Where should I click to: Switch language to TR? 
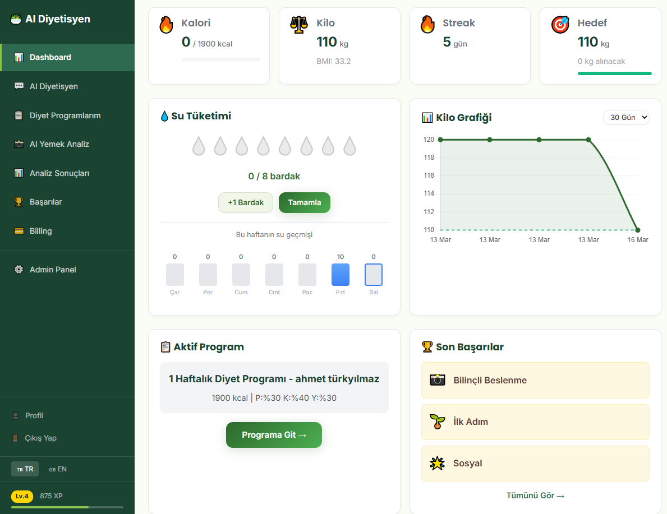(25, 469)
